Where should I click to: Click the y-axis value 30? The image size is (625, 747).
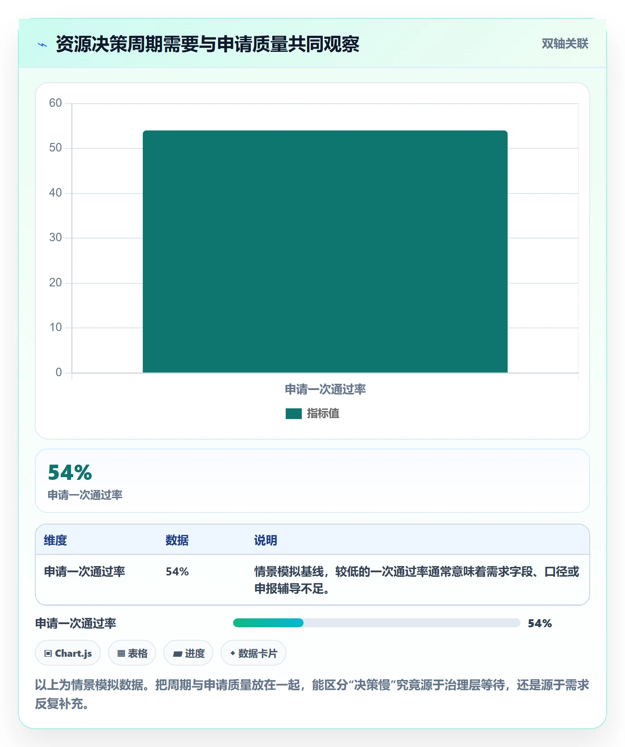(55, 238)
